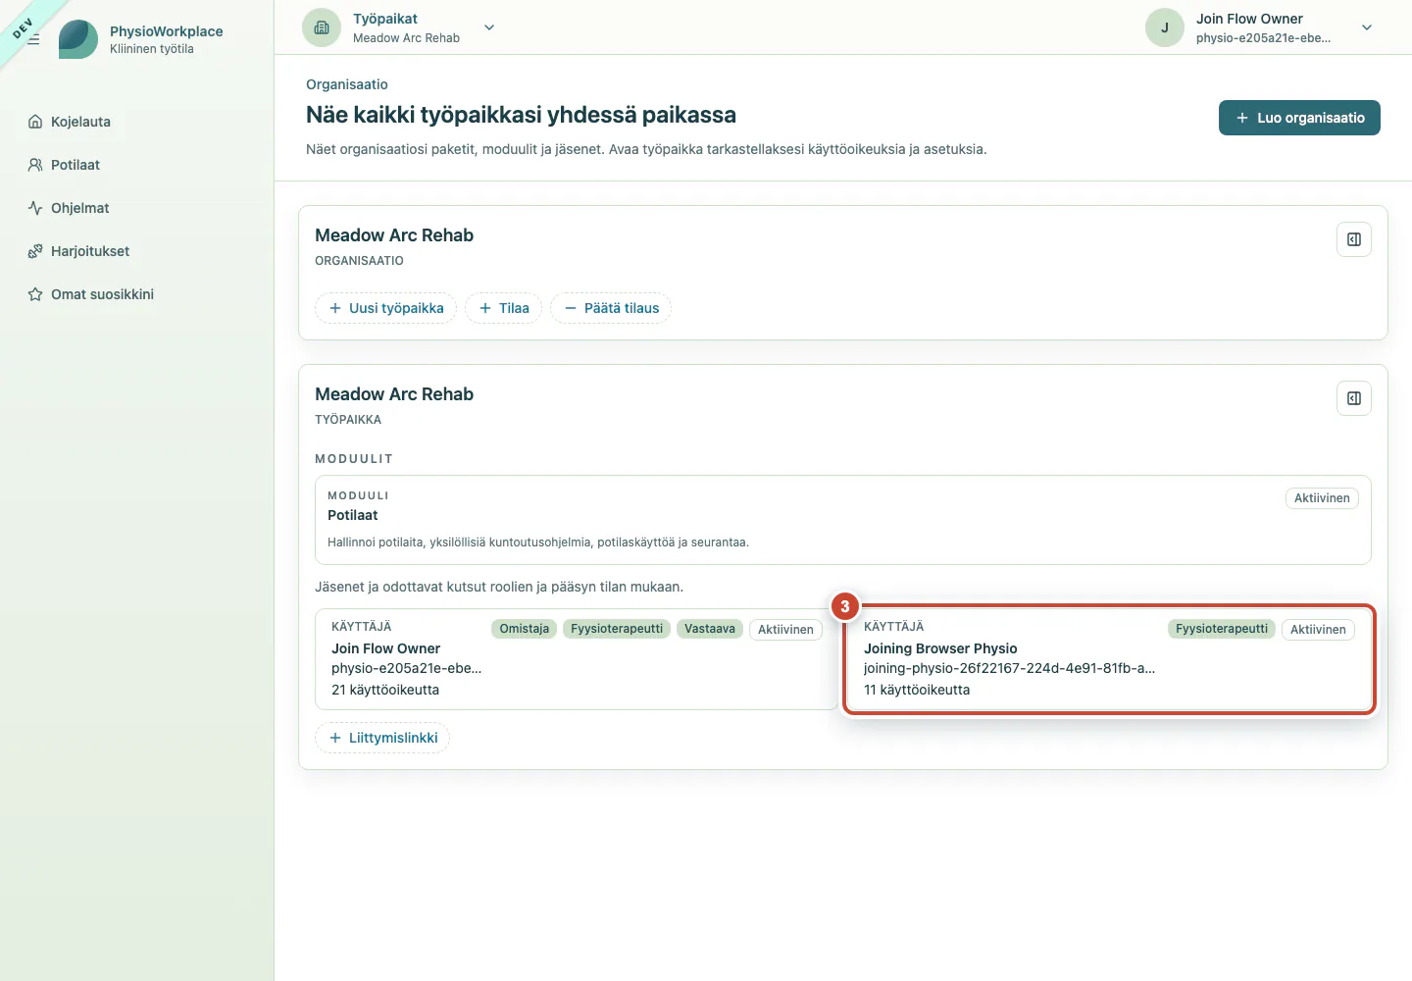The image size is (1412, 981).
Task: Open the Potilaat module card
Action: 843,520
